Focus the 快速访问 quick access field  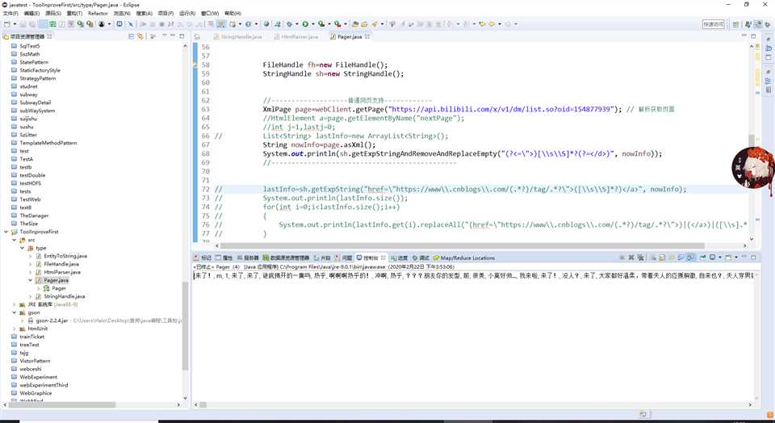point(713,23)
